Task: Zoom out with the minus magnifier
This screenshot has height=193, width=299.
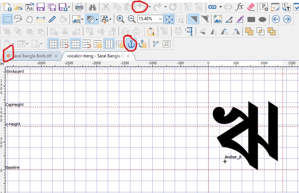Action: pyautogui.click(x=131, y=19)
